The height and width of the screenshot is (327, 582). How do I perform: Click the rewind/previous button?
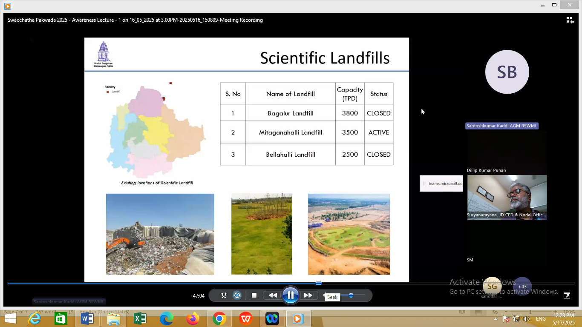point(272,295)
